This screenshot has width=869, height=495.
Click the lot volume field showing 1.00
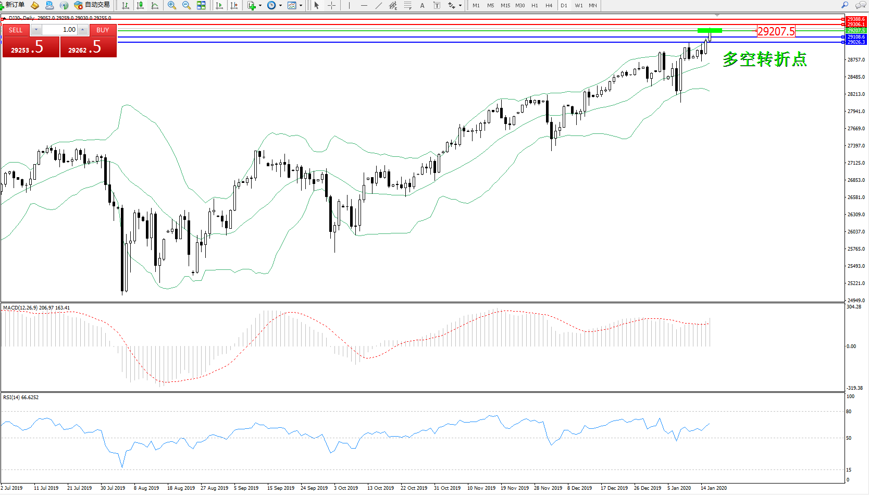(x=60, y=30)
